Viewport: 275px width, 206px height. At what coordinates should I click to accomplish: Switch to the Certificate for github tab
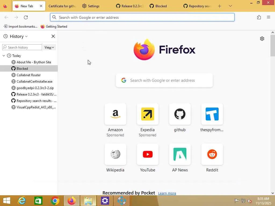pos(62,6)
